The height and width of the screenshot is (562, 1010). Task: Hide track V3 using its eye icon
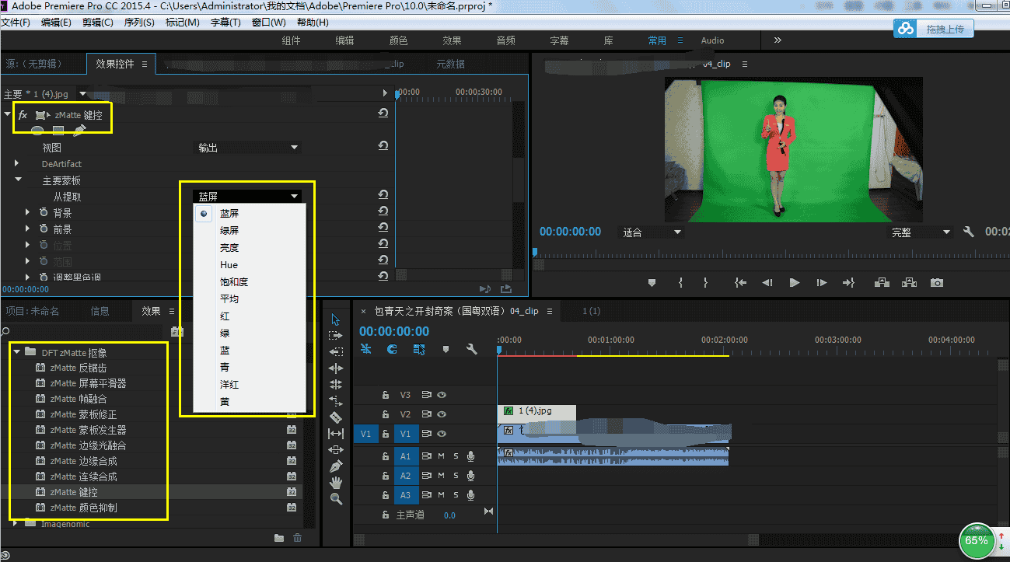pyautogui.click(x=442, y=395)
